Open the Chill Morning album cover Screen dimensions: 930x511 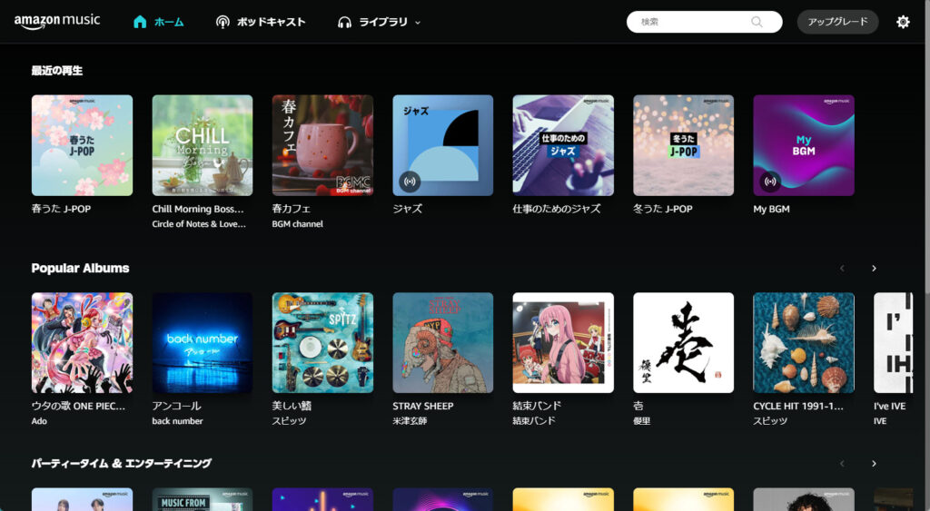pyautogui.click(x=203, y=145)
